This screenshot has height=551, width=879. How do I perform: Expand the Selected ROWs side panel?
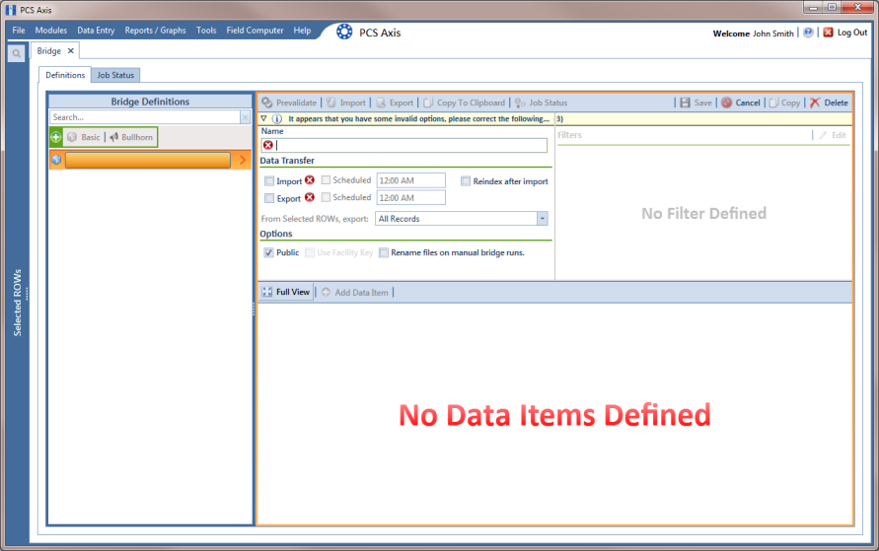(18, 303)
